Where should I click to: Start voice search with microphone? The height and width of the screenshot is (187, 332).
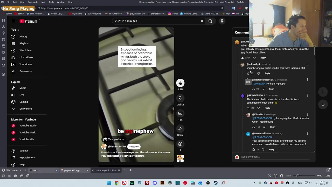point(222,21)
